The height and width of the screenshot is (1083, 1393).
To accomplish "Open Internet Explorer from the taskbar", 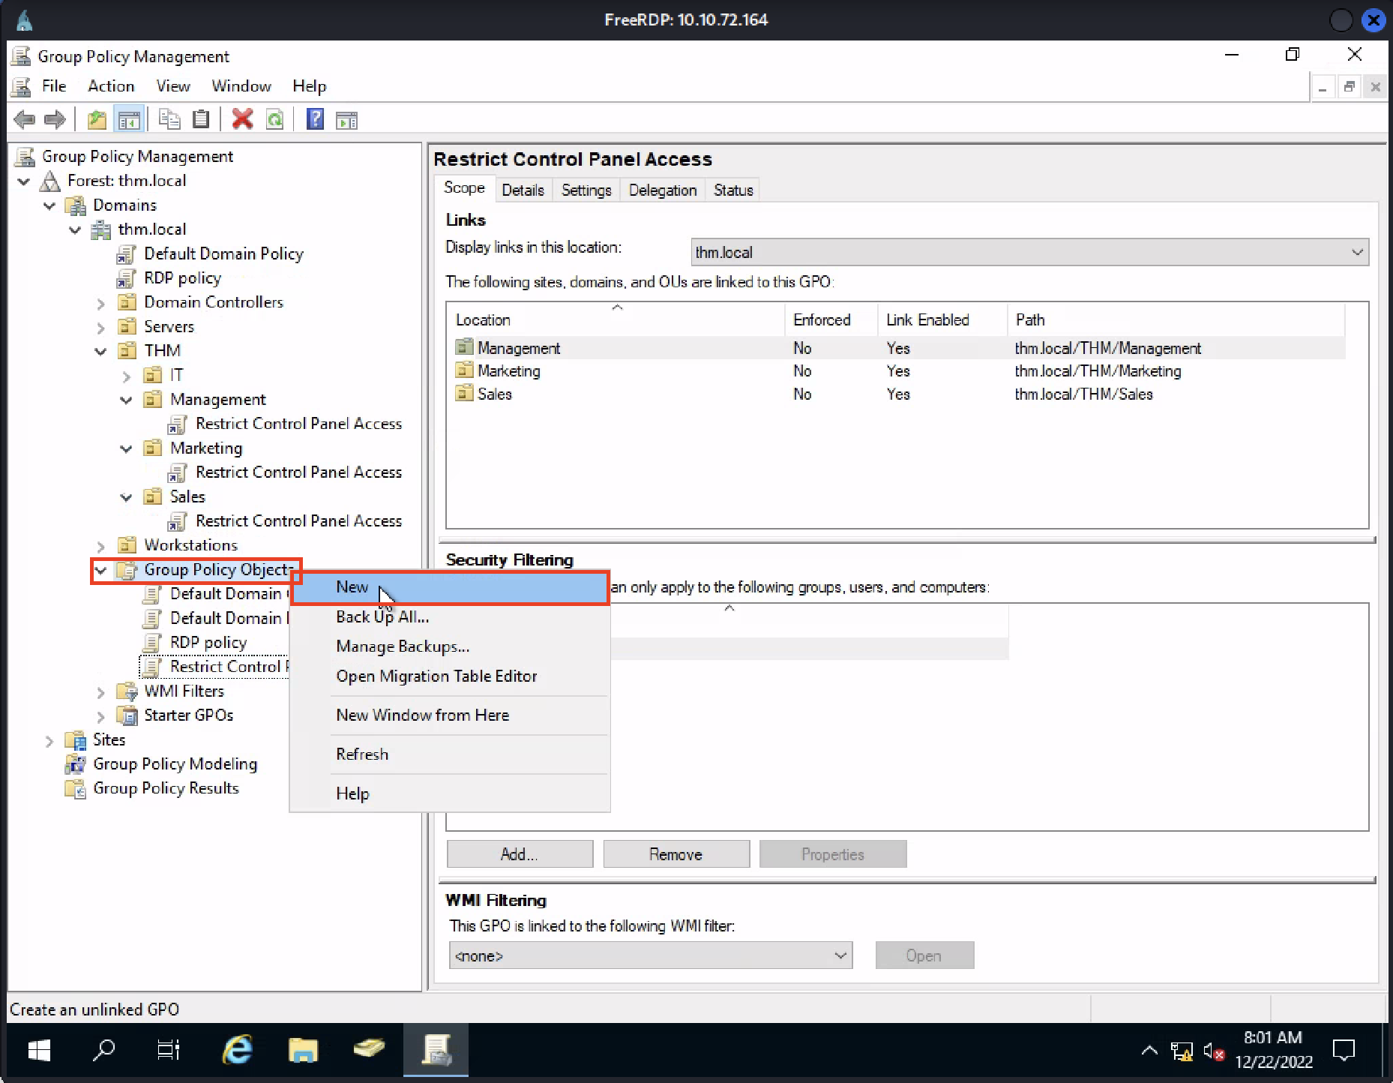I will (x=238, y=1050).
